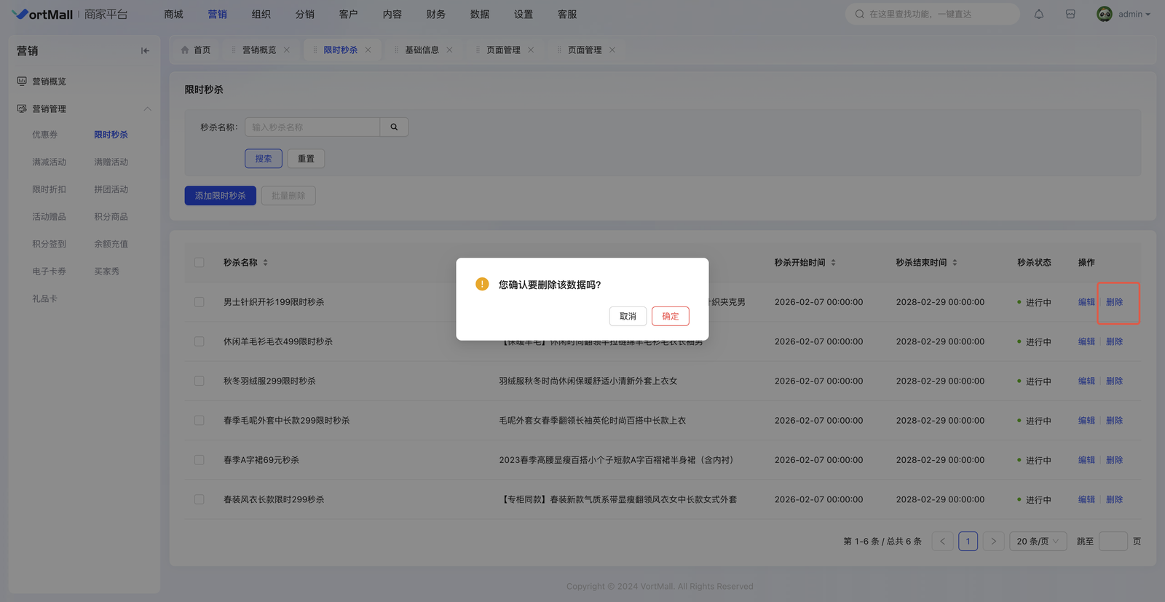
Task: Collapse the 营销 sidebar panel
Action: tap(145, 51)
